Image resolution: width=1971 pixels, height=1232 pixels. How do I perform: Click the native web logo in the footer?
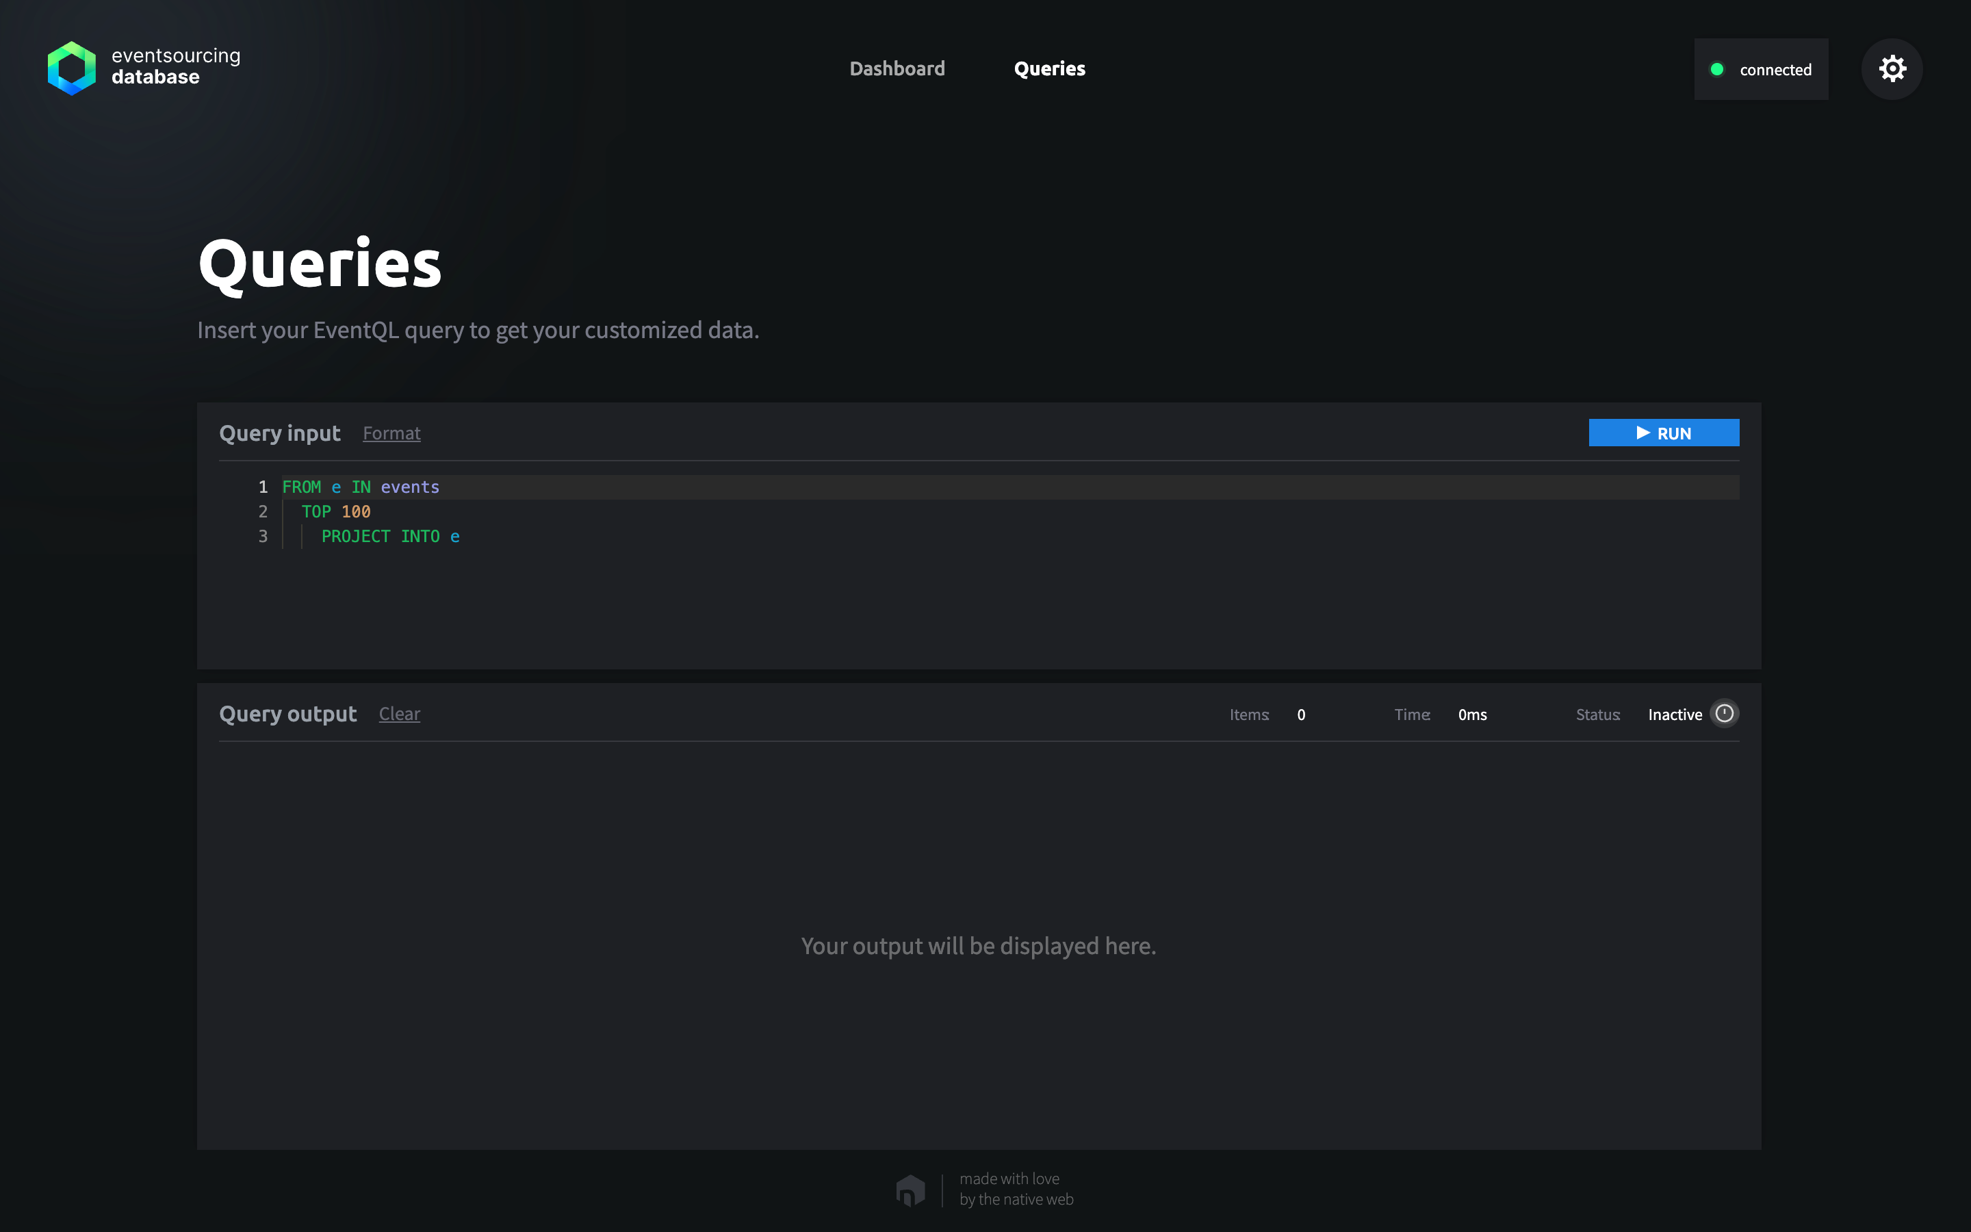(x=910, y=1189)
